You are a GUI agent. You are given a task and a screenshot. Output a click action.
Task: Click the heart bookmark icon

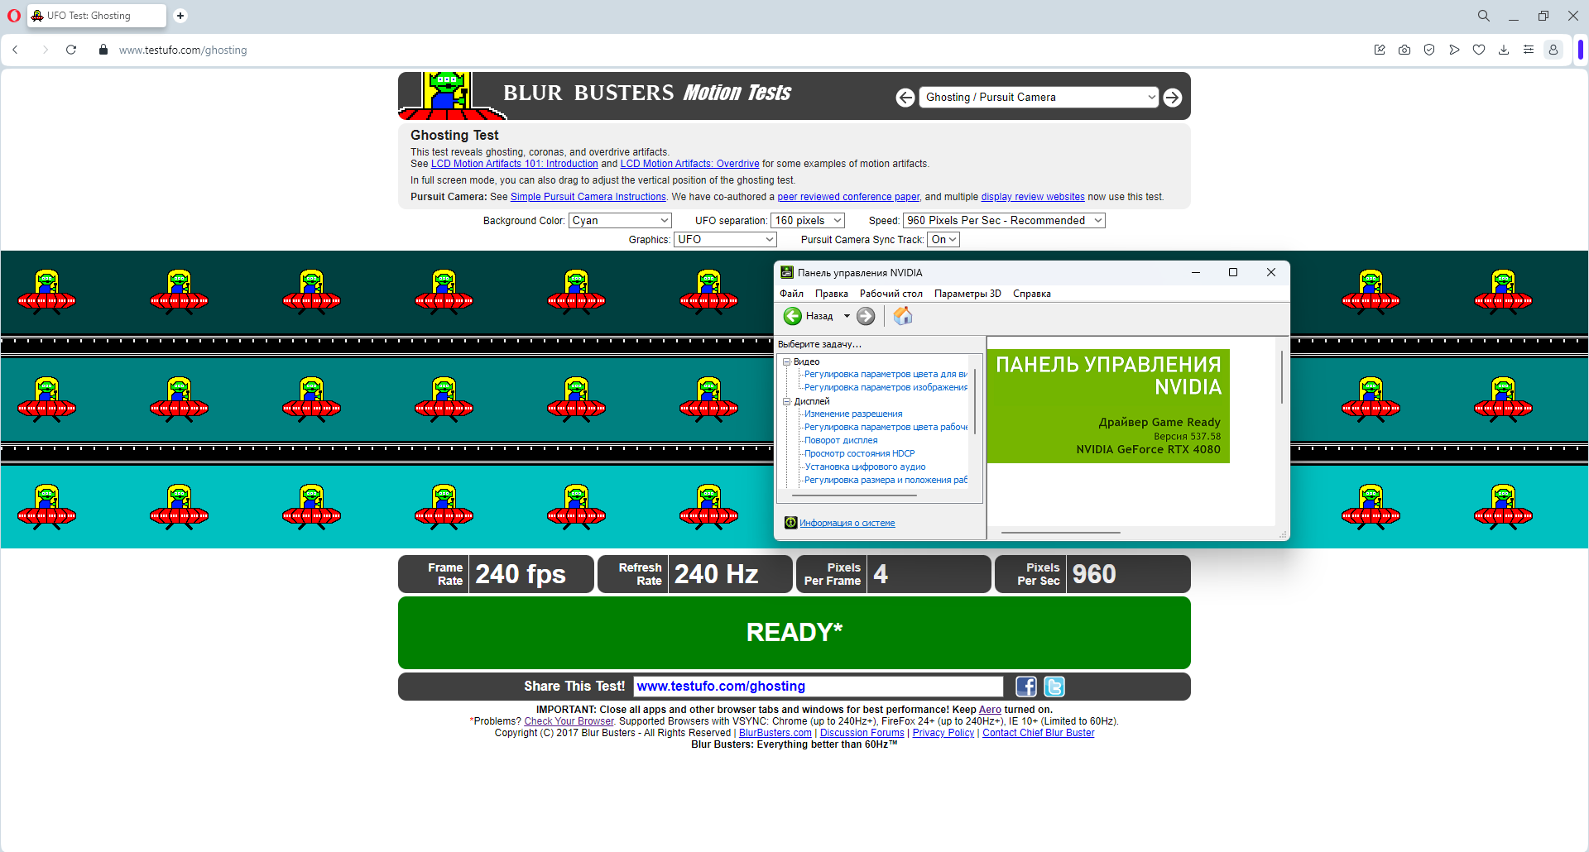coord(1479,50)
